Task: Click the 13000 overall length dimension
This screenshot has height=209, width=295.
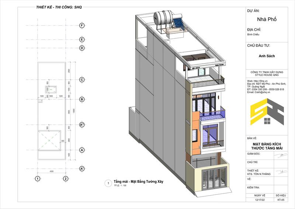Action: [x=74, y=111]
